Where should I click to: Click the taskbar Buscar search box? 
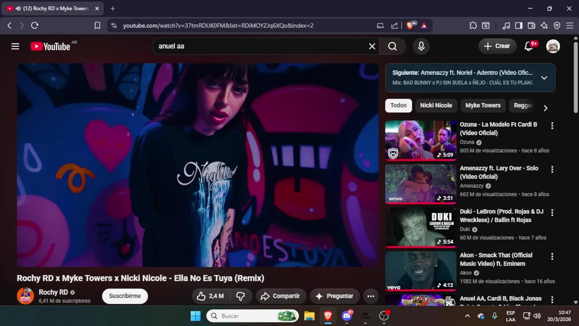pyautogui.click(x=253, y=316)
